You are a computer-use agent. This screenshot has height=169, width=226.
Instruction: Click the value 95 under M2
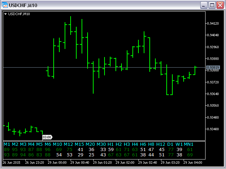[x=15, y=150]
